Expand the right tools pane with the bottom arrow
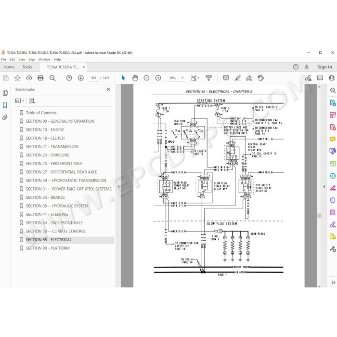The width and height of the screenshot is (337, 337). point(333,283)
